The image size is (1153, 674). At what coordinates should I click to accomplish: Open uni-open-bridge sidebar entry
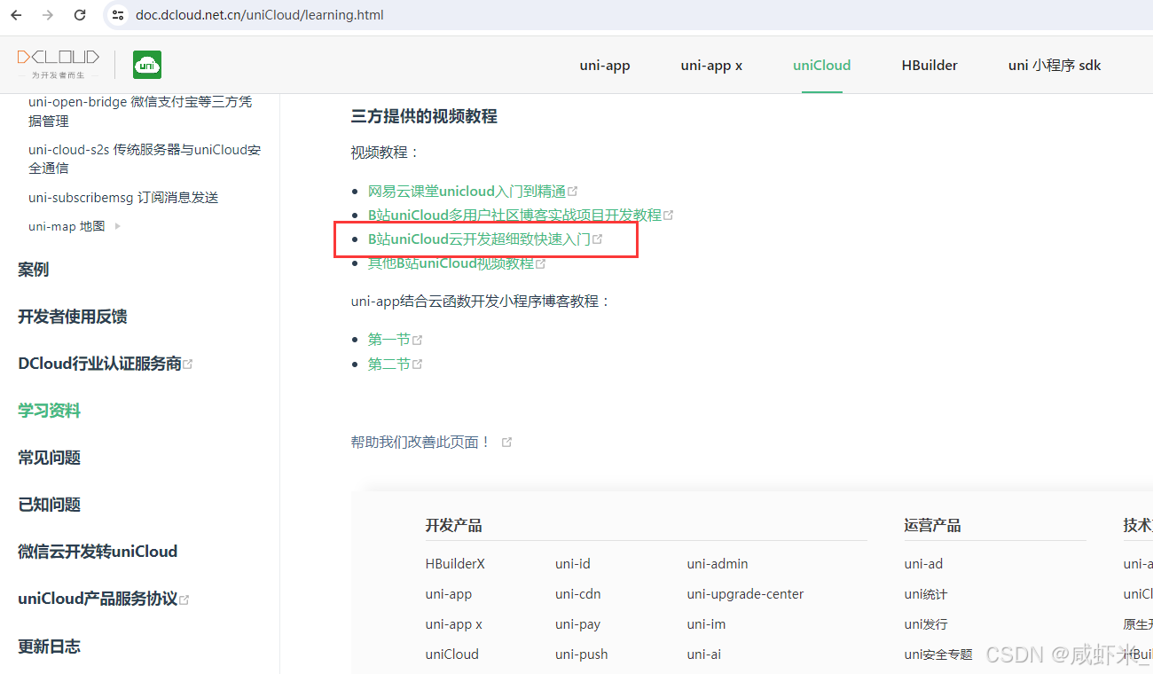click(x=140, y=112)
